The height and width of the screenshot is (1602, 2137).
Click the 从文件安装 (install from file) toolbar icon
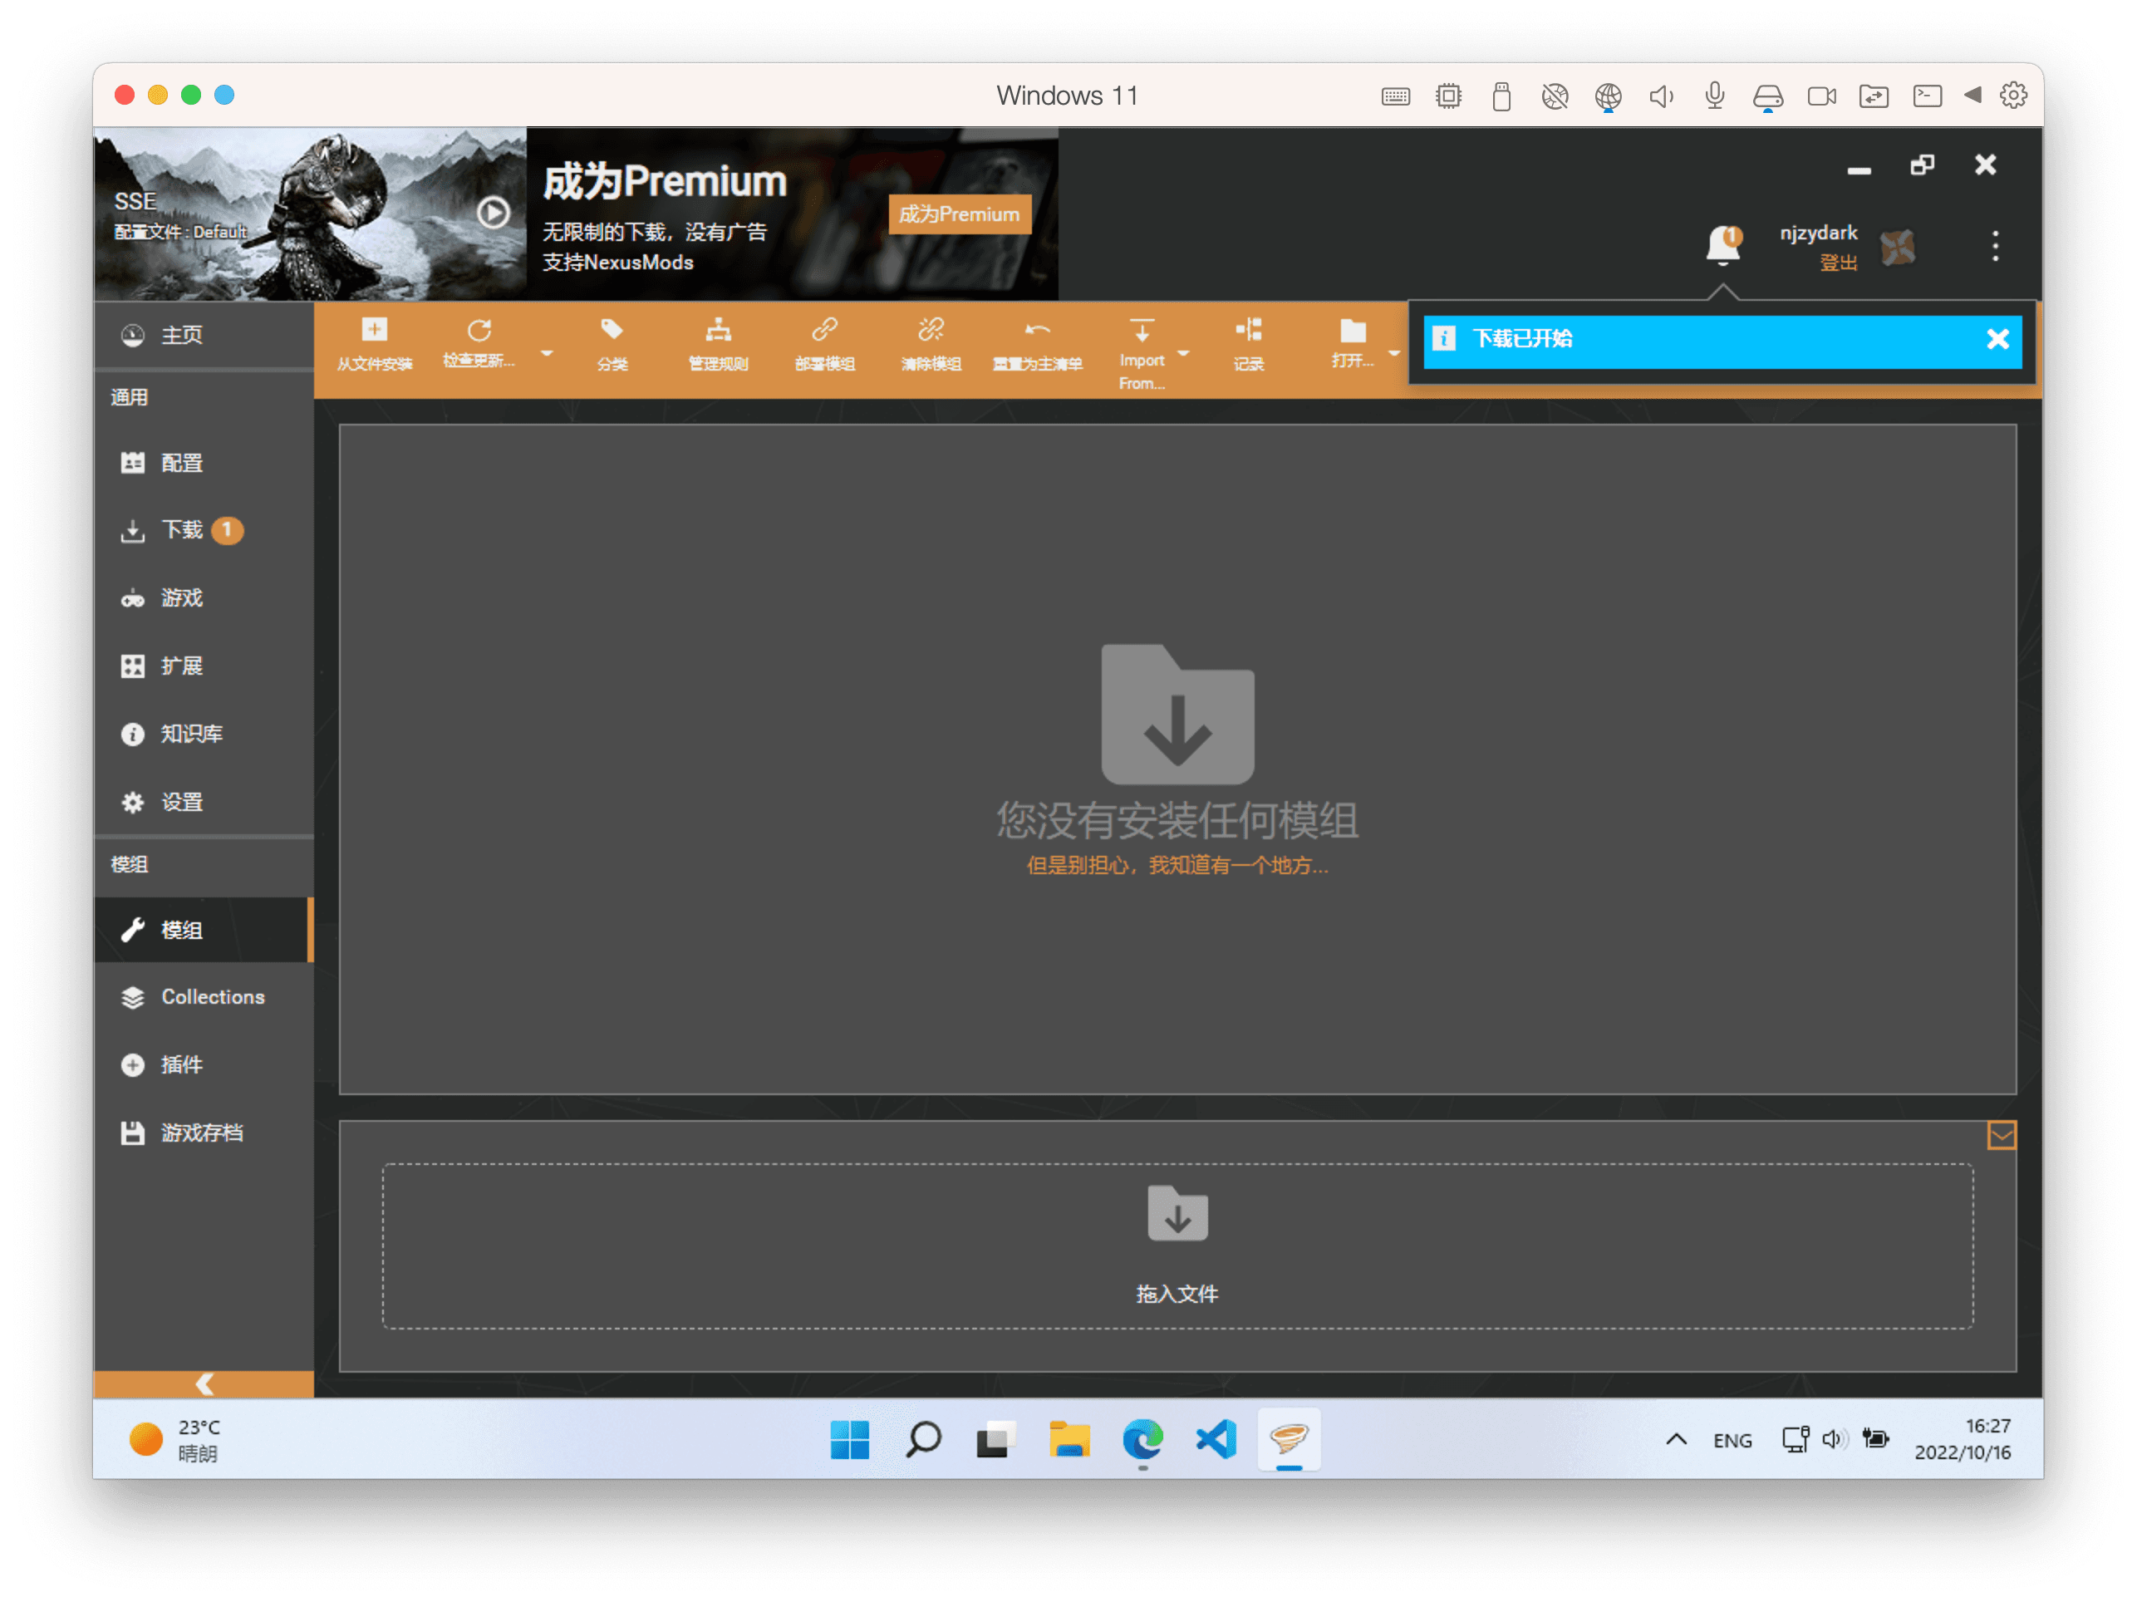pyautogui.click(x=374, y=332)
